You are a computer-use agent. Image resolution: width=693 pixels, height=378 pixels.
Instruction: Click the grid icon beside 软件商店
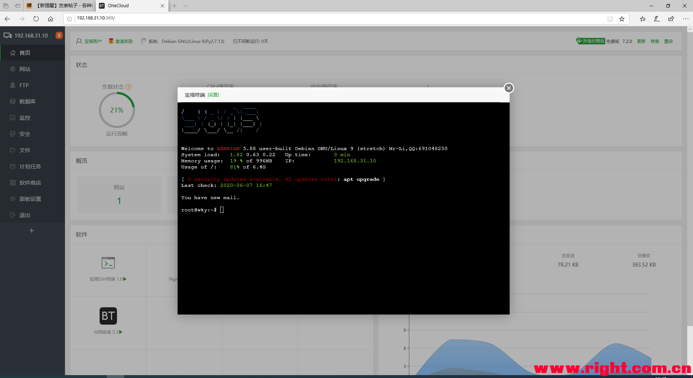coord(13,183)
